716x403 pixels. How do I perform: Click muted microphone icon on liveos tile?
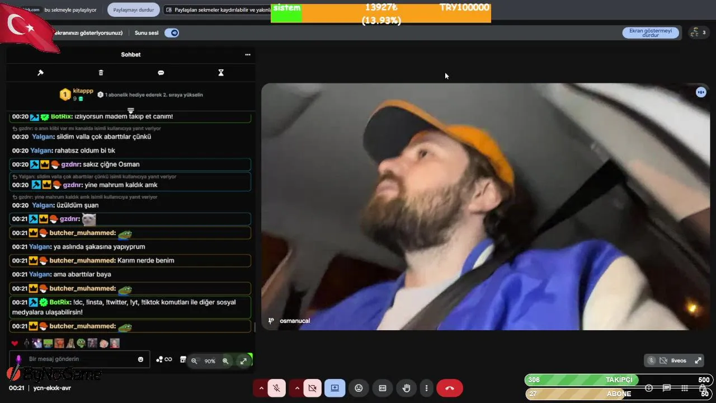(651, 360)
